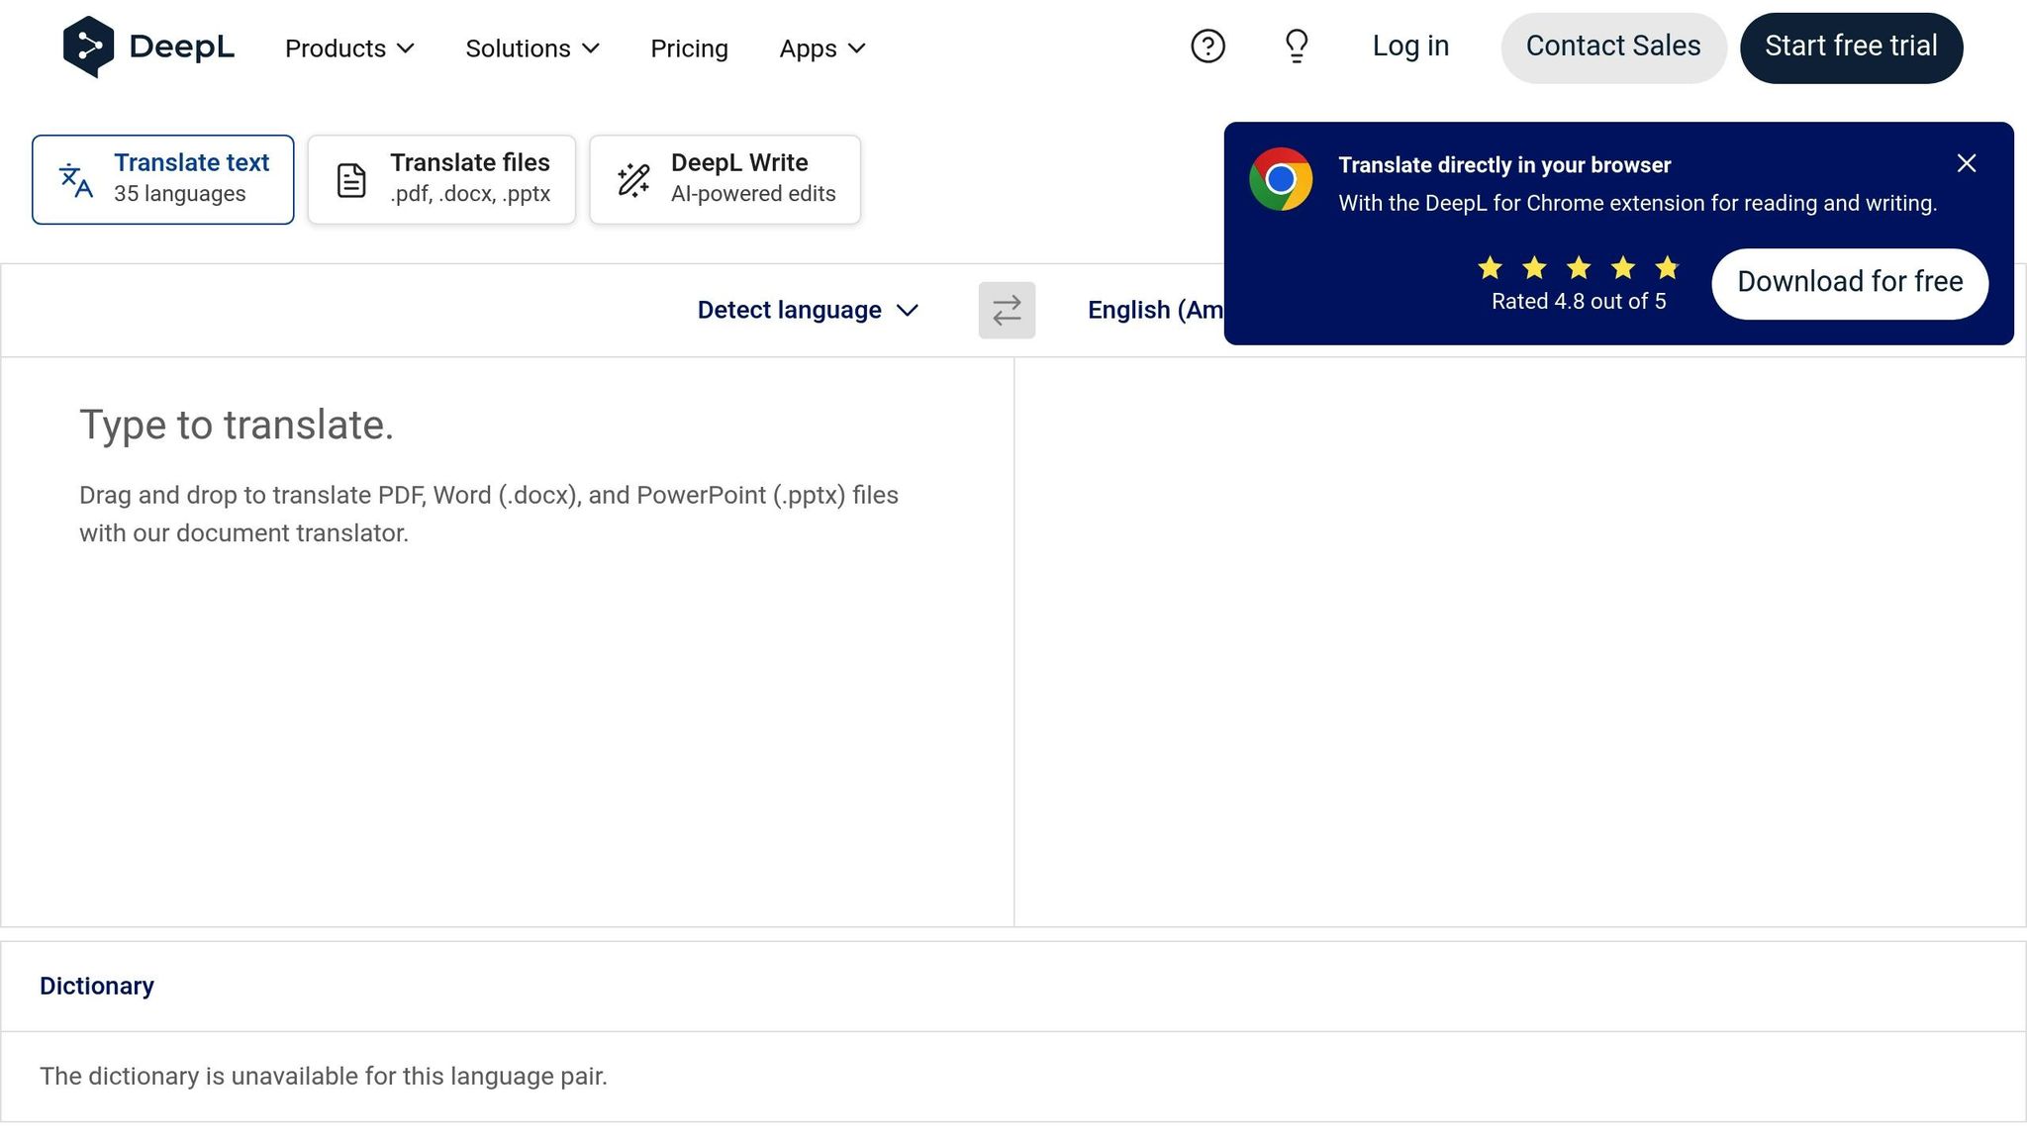Viewport: 2027px width, 1140px height.
Task: Open the Detect language selector
Action: (x=808, y=311)
